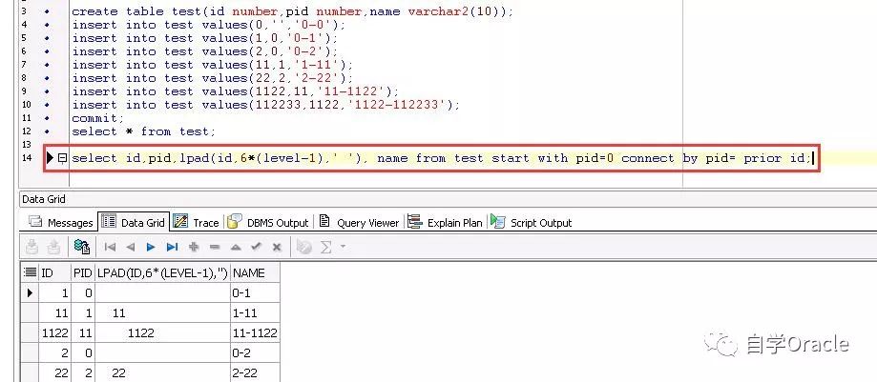Click the grid options icon left of ID header
The width and height of the screenshot is (877, 382).
coord(30,272)
